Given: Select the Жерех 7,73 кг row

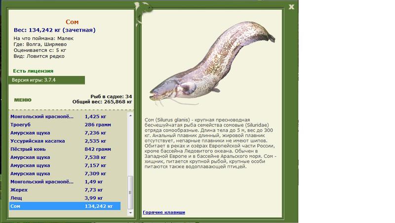Looking at the screenshot, I should click(x=65, y=190).
